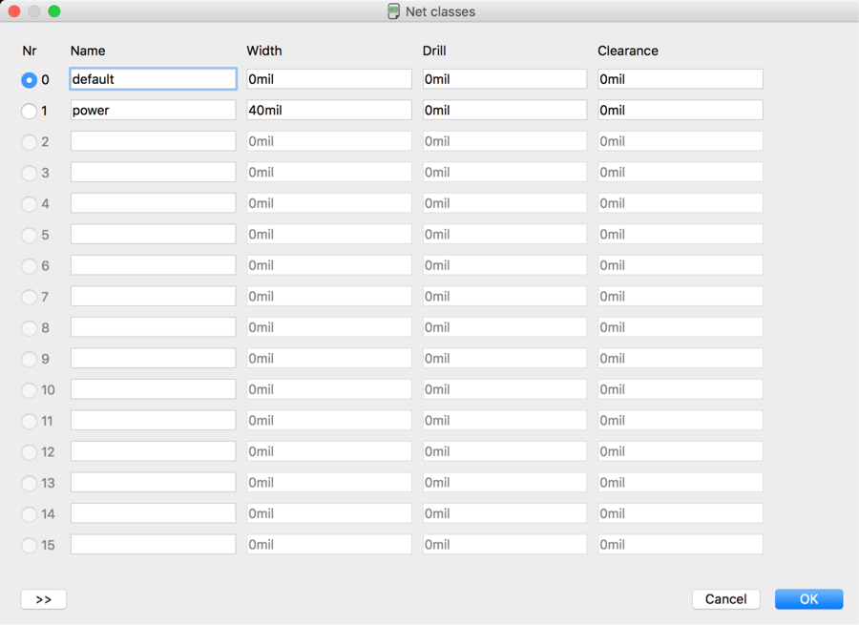Click the Name field of class 13
859x625 pixels.
pos(154,483)
